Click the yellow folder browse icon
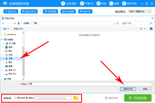This screenshot has height=103, width=155. (76, 98)
